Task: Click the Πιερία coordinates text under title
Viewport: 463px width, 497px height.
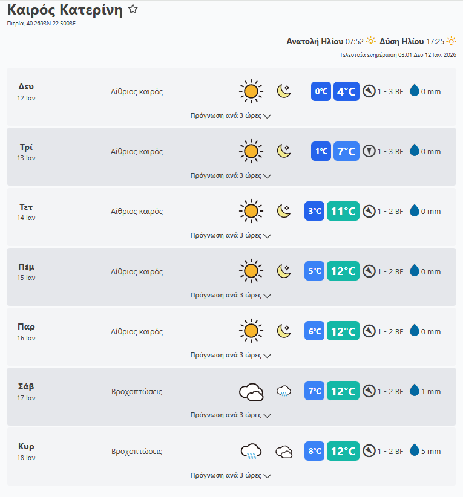Action: point(41,24)
